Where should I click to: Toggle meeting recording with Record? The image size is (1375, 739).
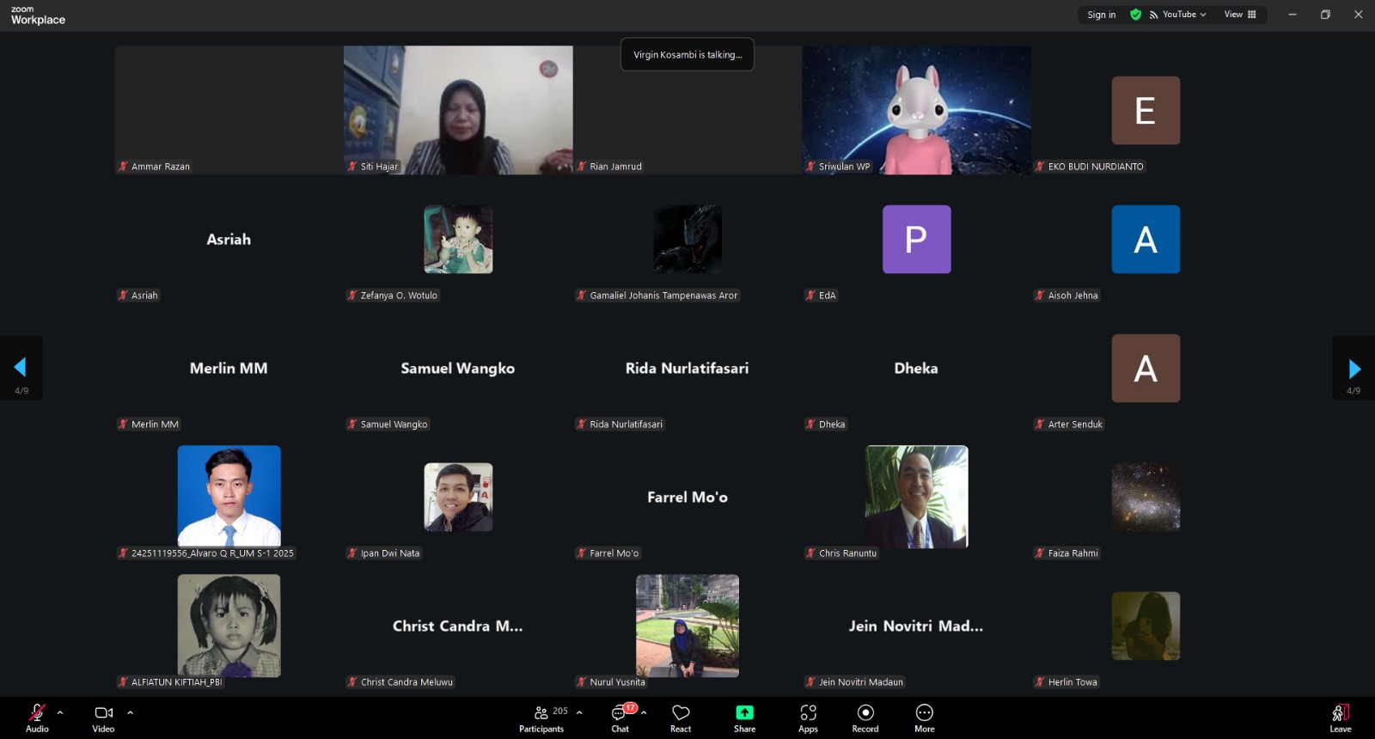pyautogui.click(x=865, y=718)
